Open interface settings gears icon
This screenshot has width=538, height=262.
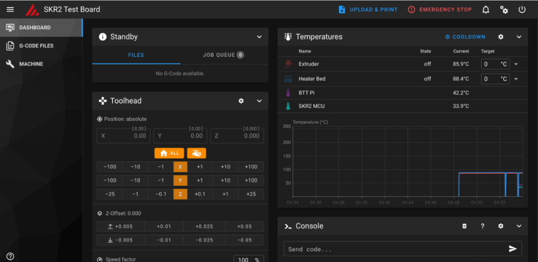504,10
